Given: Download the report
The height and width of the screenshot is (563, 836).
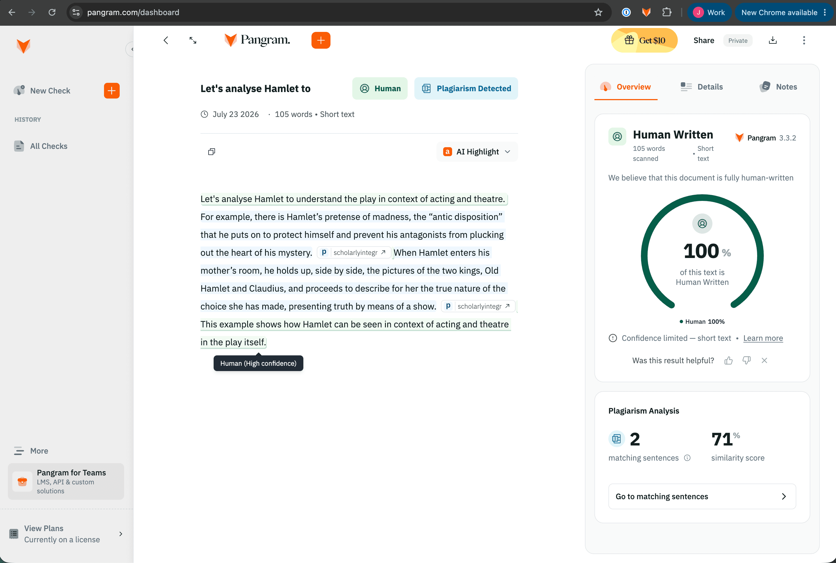Looking at the screenshot, I should (x=773, y=40).
